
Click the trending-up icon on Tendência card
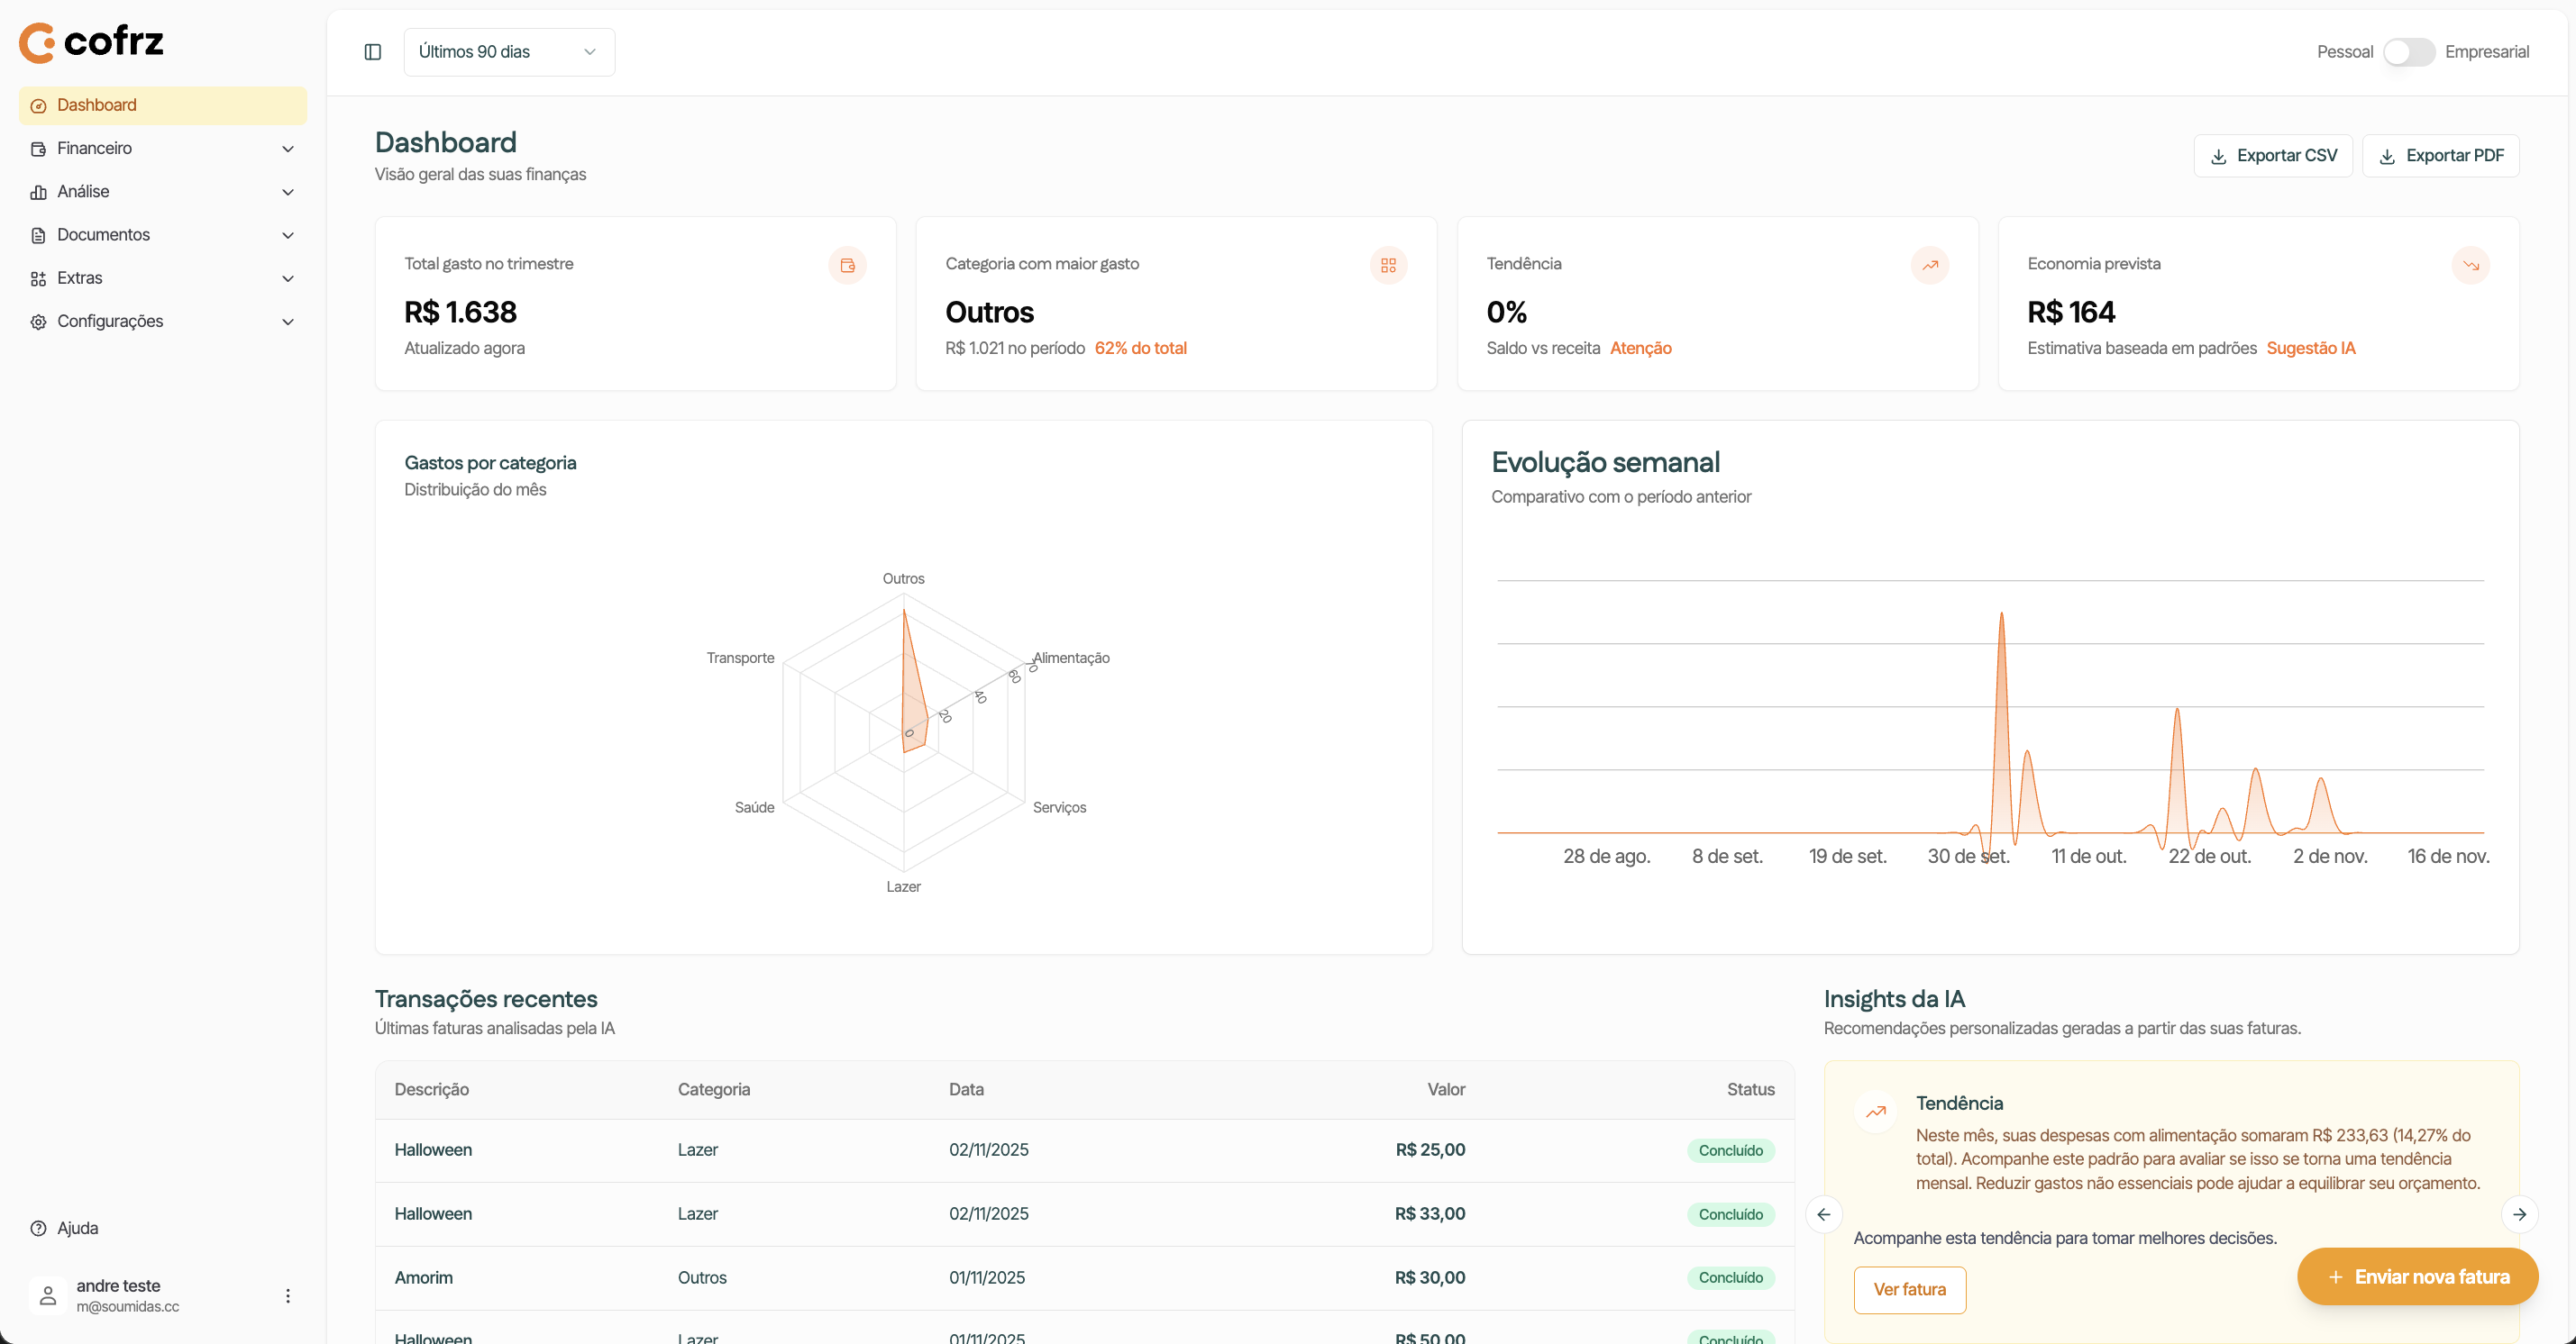click(x=1929, y=265)
